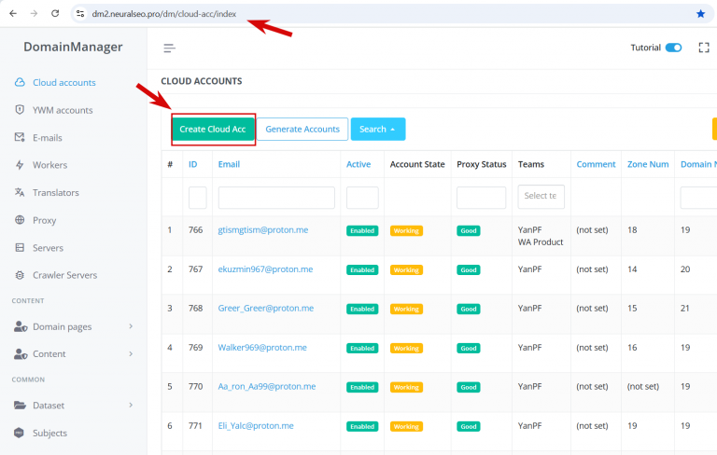The height and width of the screenshot is (455, 717).
Task: Enter fullscreen with the expand icon
Action: [x=704, y=48]
